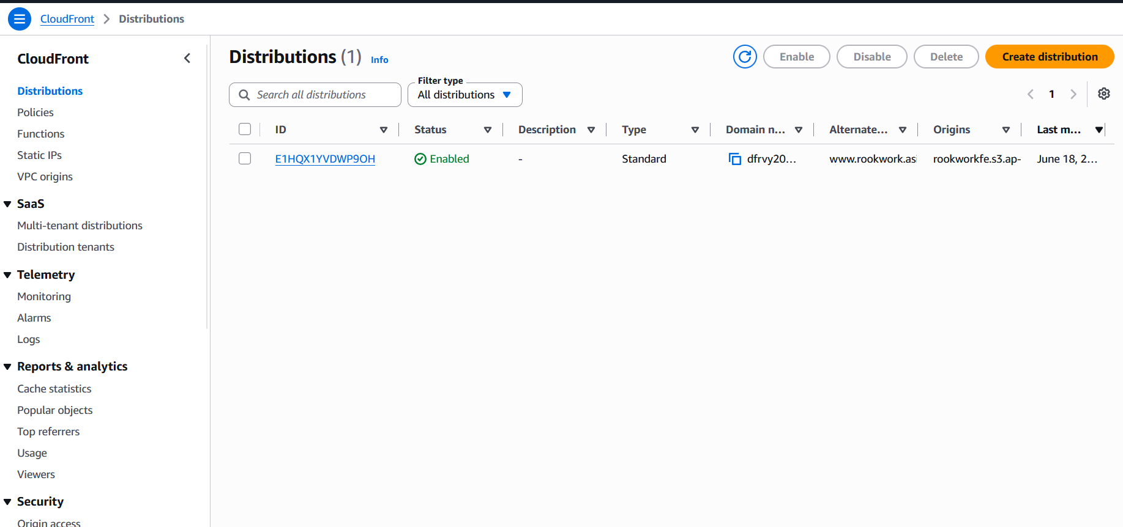Image resolution: width=1123 pixels, height=527 pixels.
Task: Open VPC origins in the sidebar
Action: pyautogui.click(x=45, y=177)
